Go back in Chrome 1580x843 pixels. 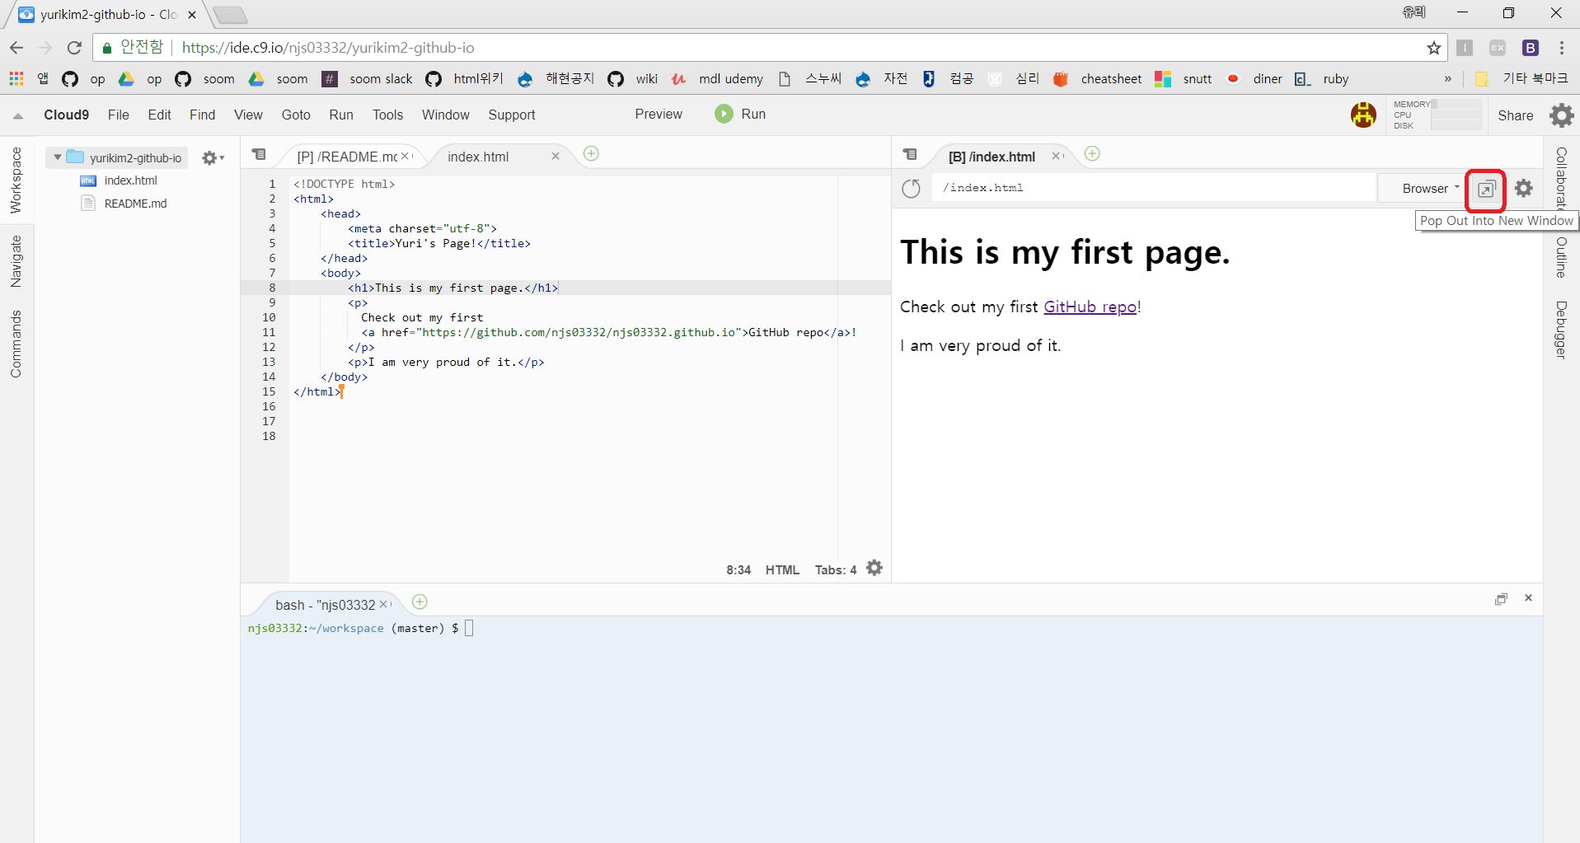pos(16,48)
